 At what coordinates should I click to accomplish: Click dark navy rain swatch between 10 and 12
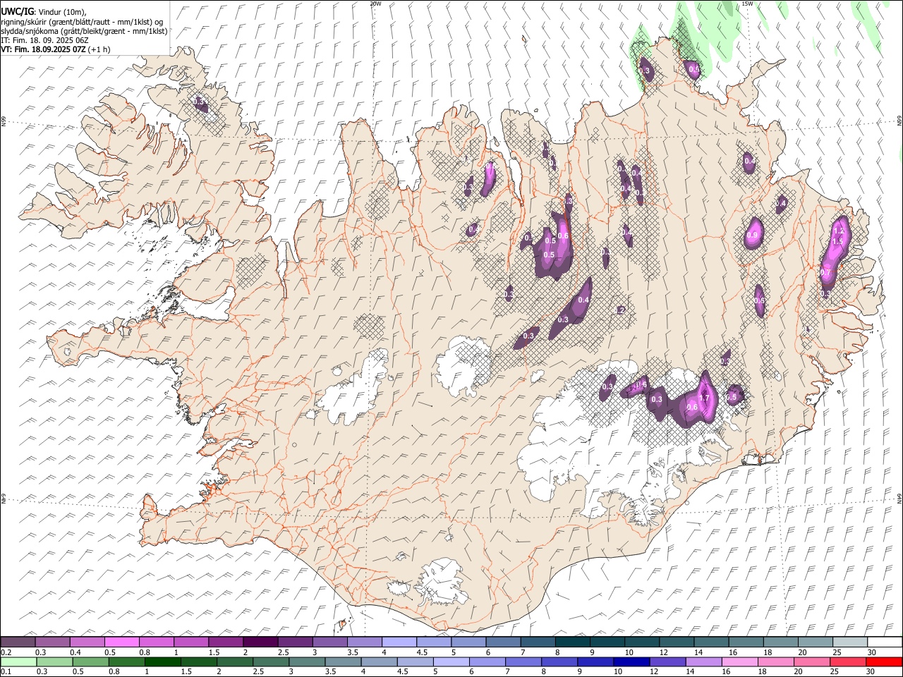[x=631, y=662]
